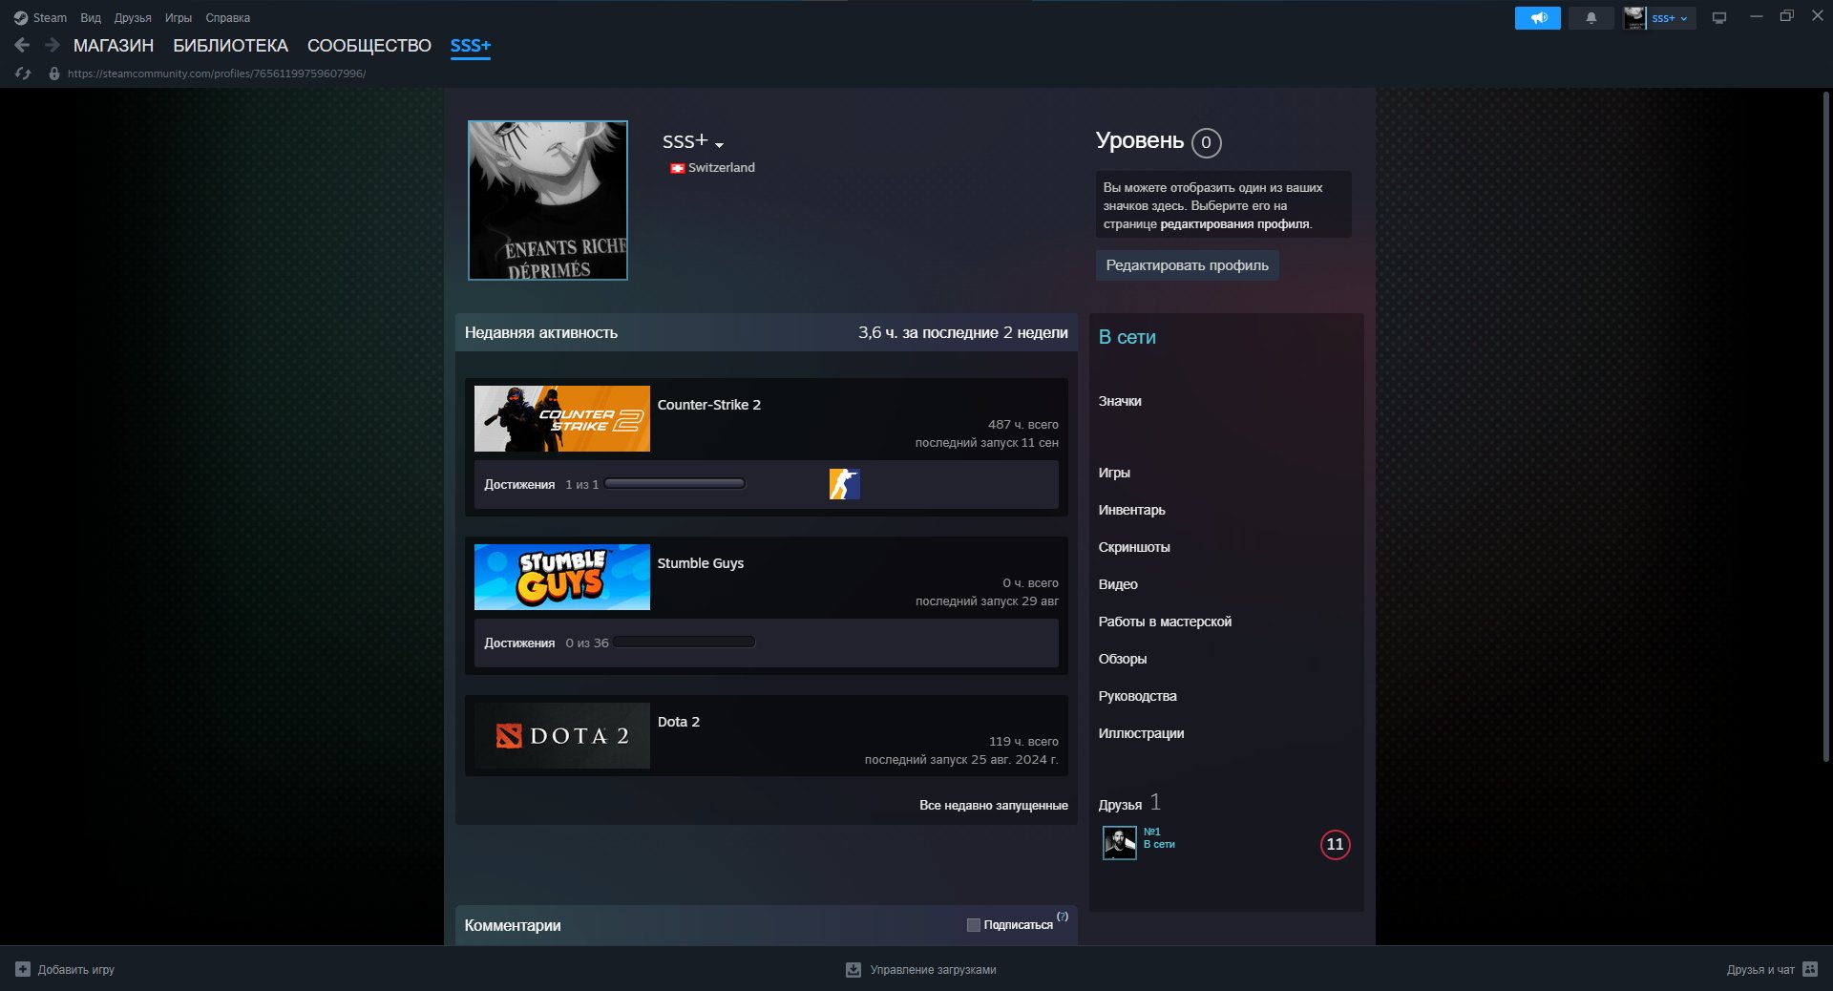Open the Друзья 1 friends list link
The image size is (1833, 991).
tap(1129, 803)
